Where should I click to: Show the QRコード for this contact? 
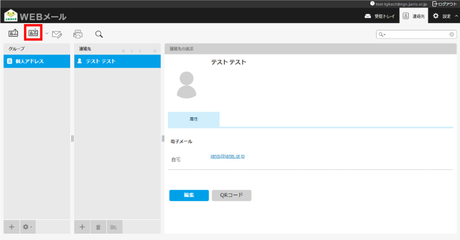click(232, 195)
